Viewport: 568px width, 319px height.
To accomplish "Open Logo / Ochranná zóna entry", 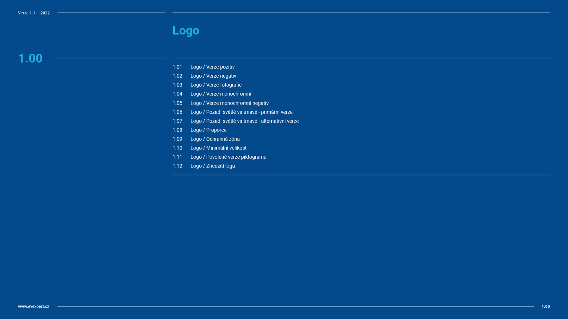I will click(215, 139).
